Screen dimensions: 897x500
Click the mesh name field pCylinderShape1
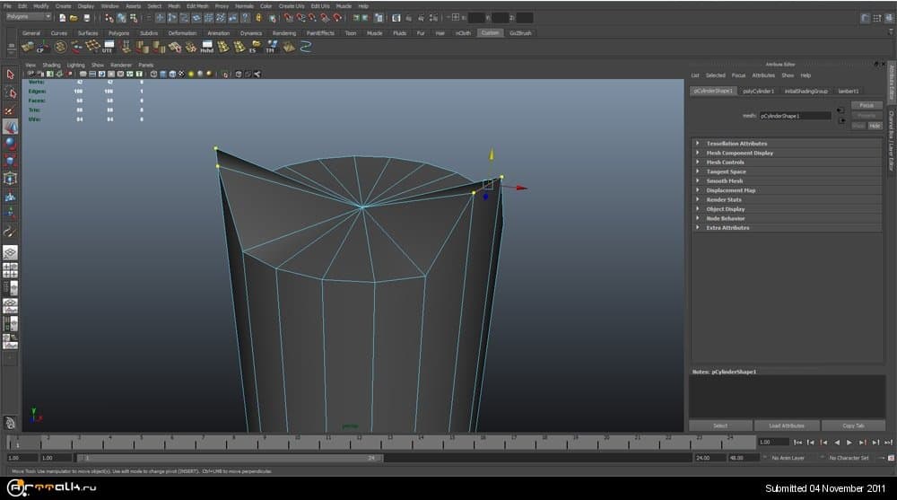coord(795,116)
